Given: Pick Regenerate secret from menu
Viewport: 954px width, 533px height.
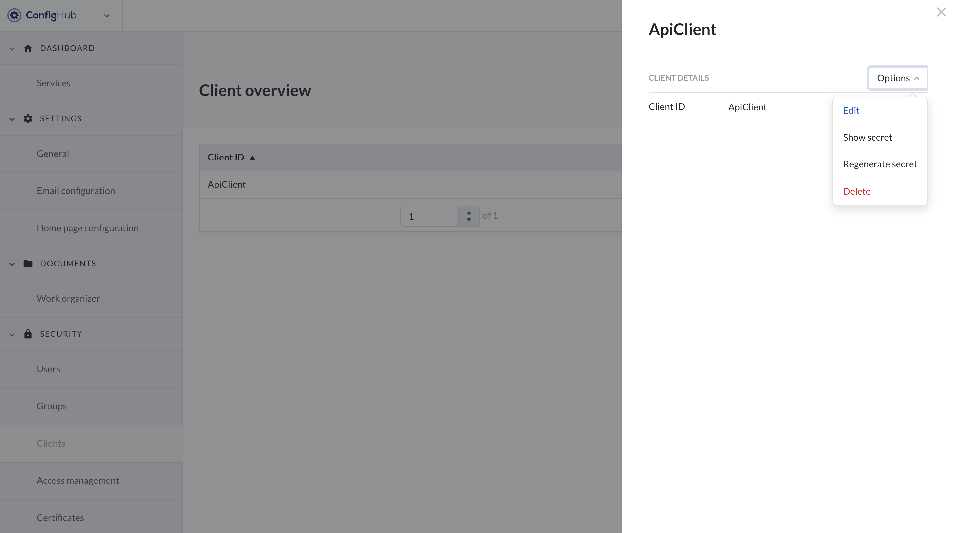Looking at the screenshot, I should (x=879, y=164).
